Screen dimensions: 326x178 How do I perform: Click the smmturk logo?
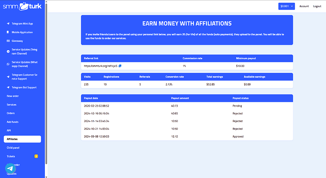click(x=22, y=6)
